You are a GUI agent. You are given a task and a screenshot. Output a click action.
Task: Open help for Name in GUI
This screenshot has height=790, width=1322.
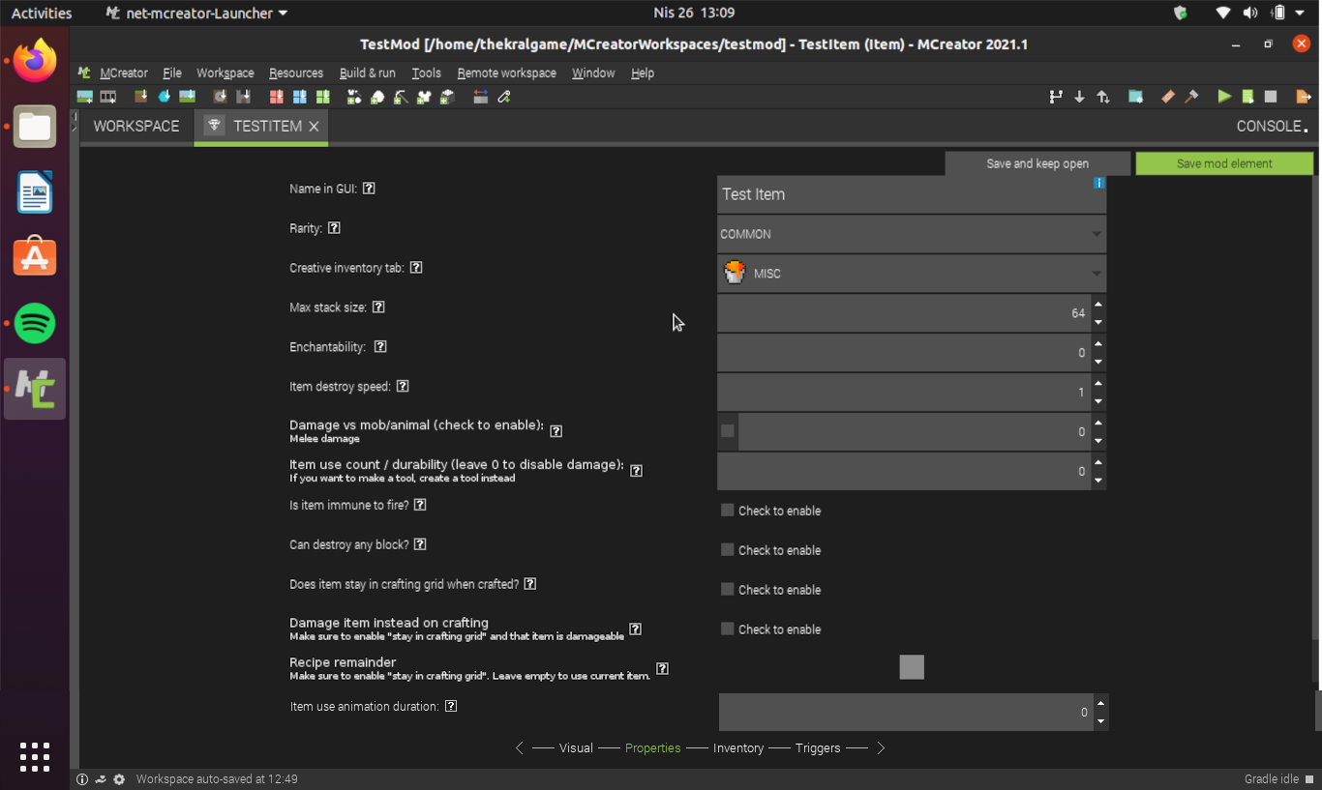[x=369, y=189]
